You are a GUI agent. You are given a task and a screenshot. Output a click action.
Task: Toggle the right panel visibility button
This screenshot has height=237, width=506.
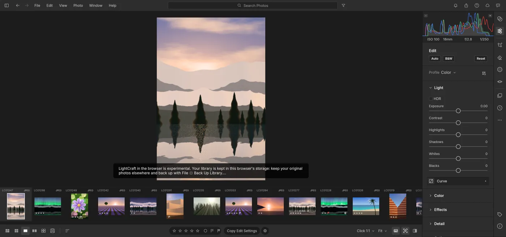(x=415, y=231)
